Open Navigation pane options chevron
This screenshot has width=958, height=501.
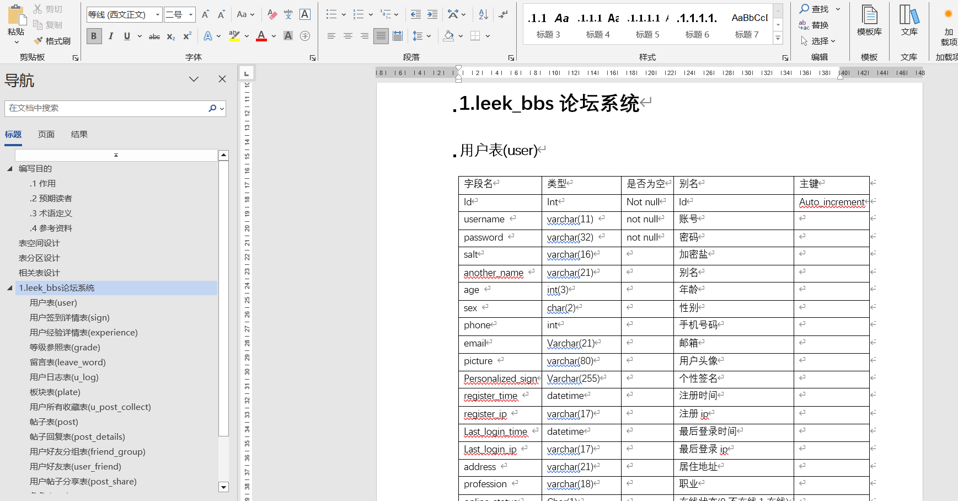point(194,79)
